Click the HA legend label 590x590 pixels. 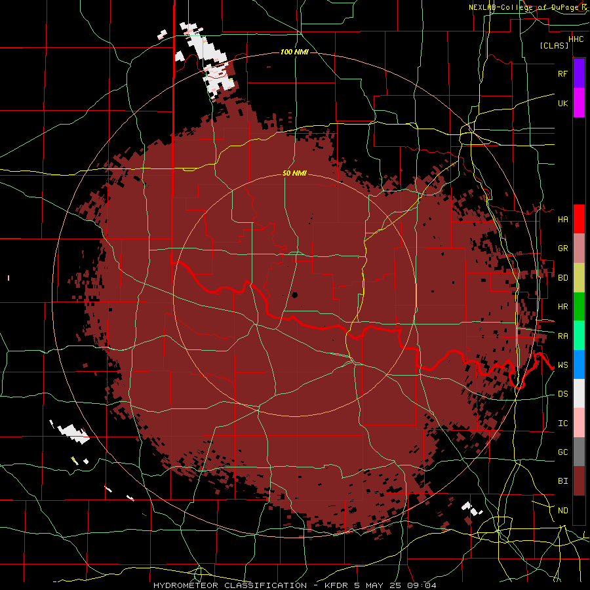click(562, 219)
